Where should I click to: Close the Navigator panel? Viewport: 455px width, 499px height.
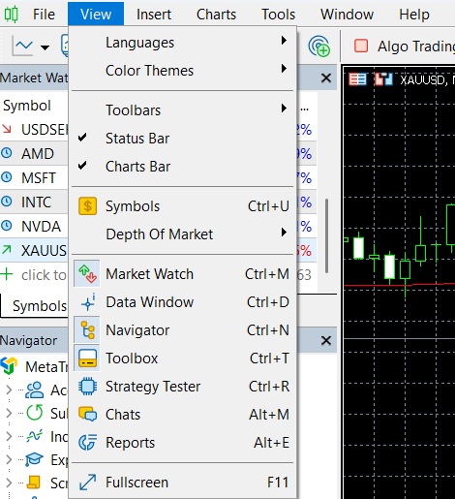click(x=326, y=340)
